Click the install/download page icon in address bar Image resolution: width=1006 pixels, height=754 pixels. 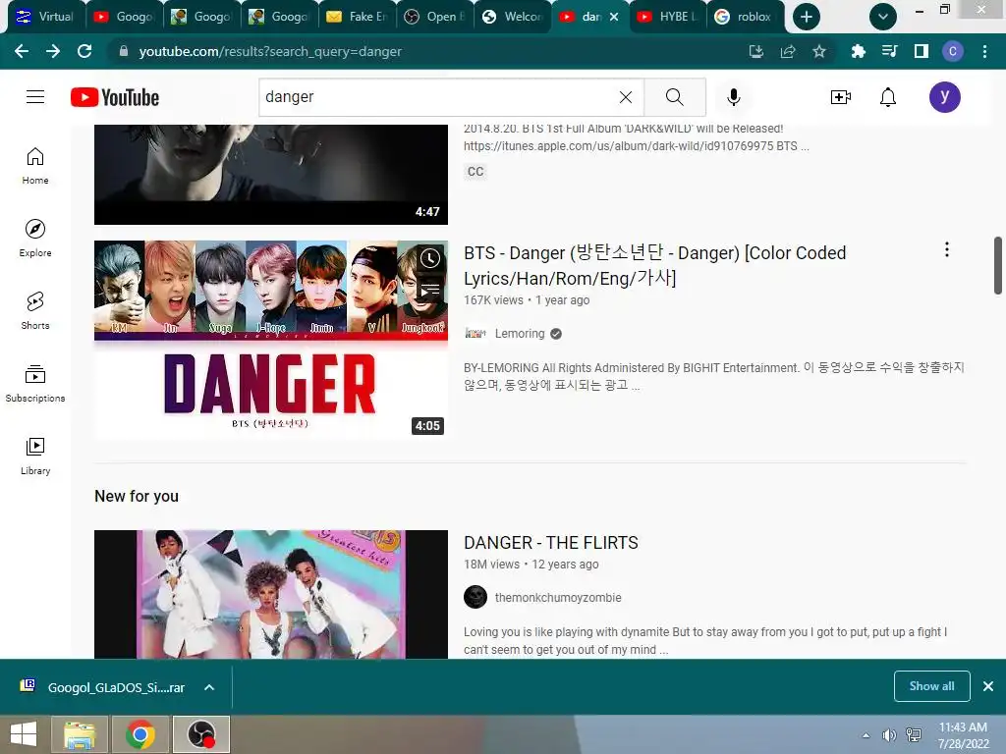[756, 51]
